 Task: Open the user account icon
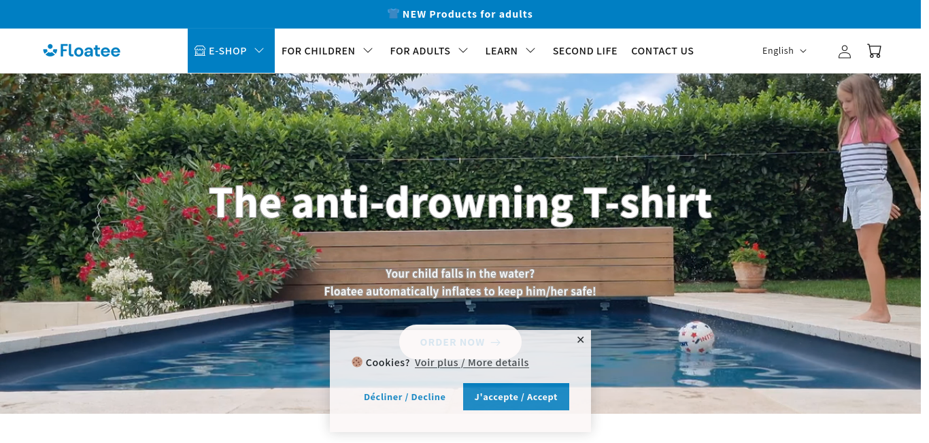[844, 51]
